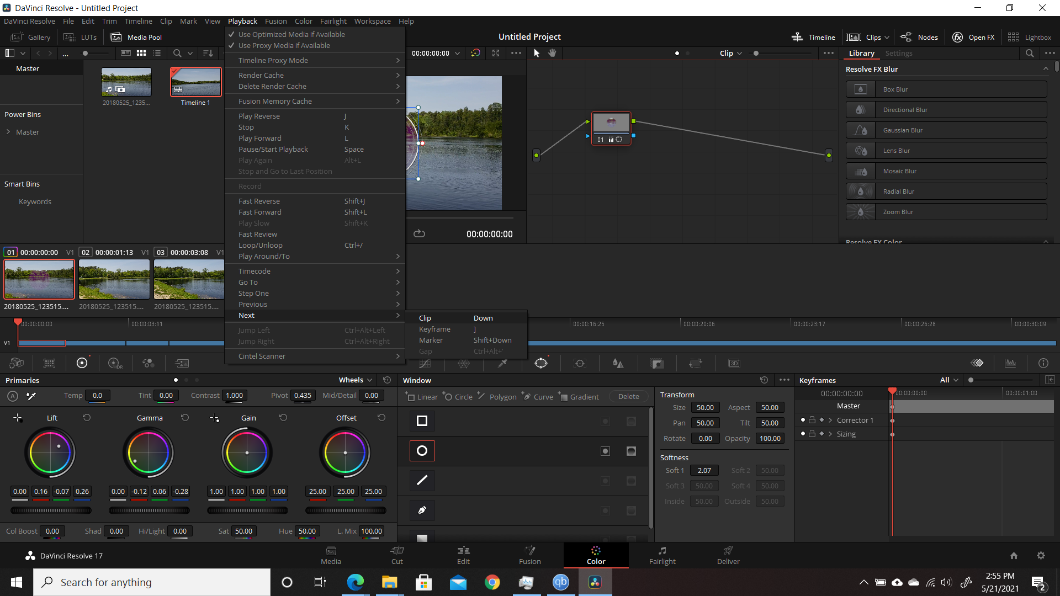Open the Blur palette icon

(618, 363)
